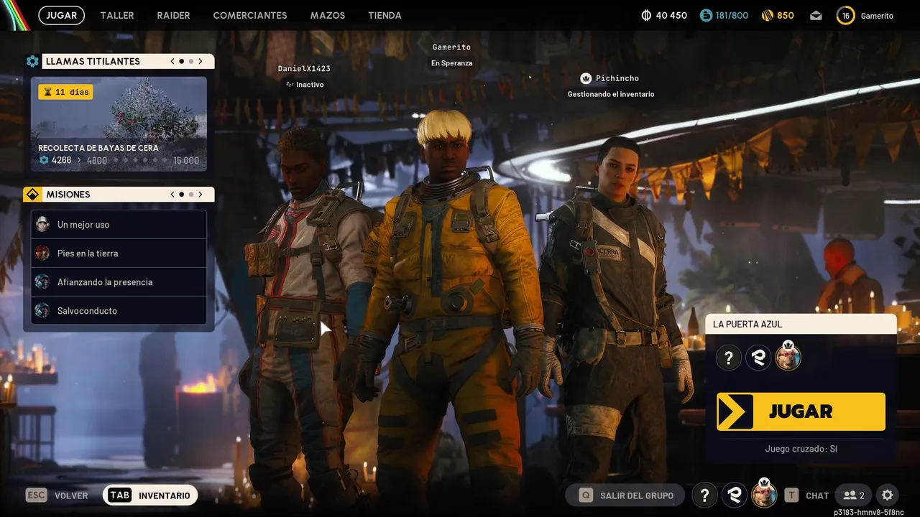Viewport: 920px width, 517px height.
Task: Select first Misiones page dot
Action: tap(181, 195)
